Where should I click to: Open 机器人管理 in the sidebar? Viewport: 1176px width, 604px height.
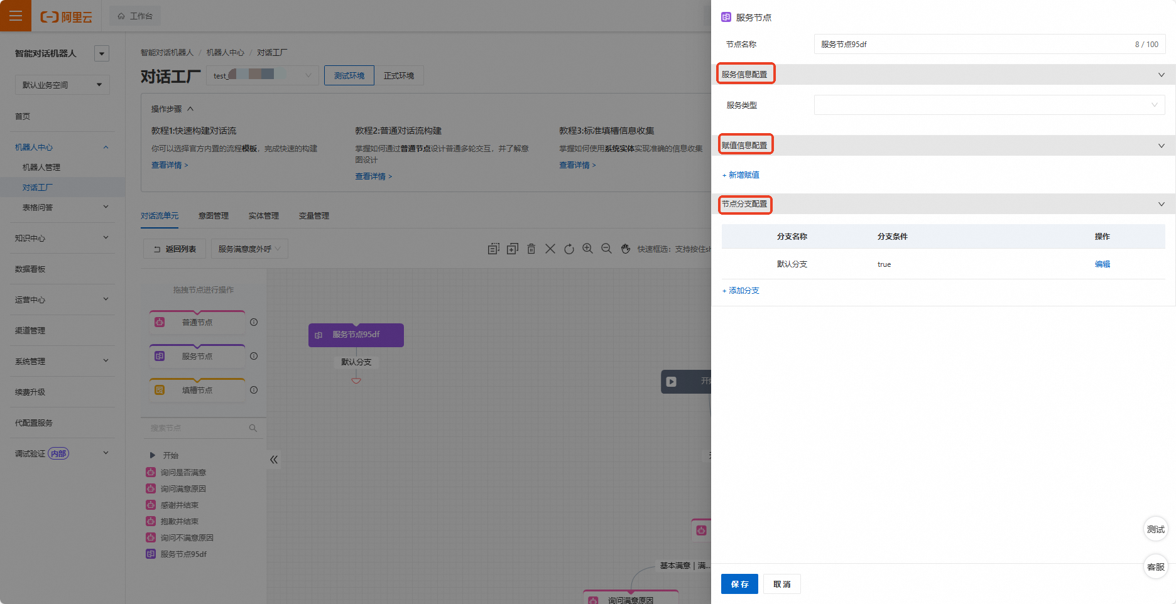coord(41,168)
